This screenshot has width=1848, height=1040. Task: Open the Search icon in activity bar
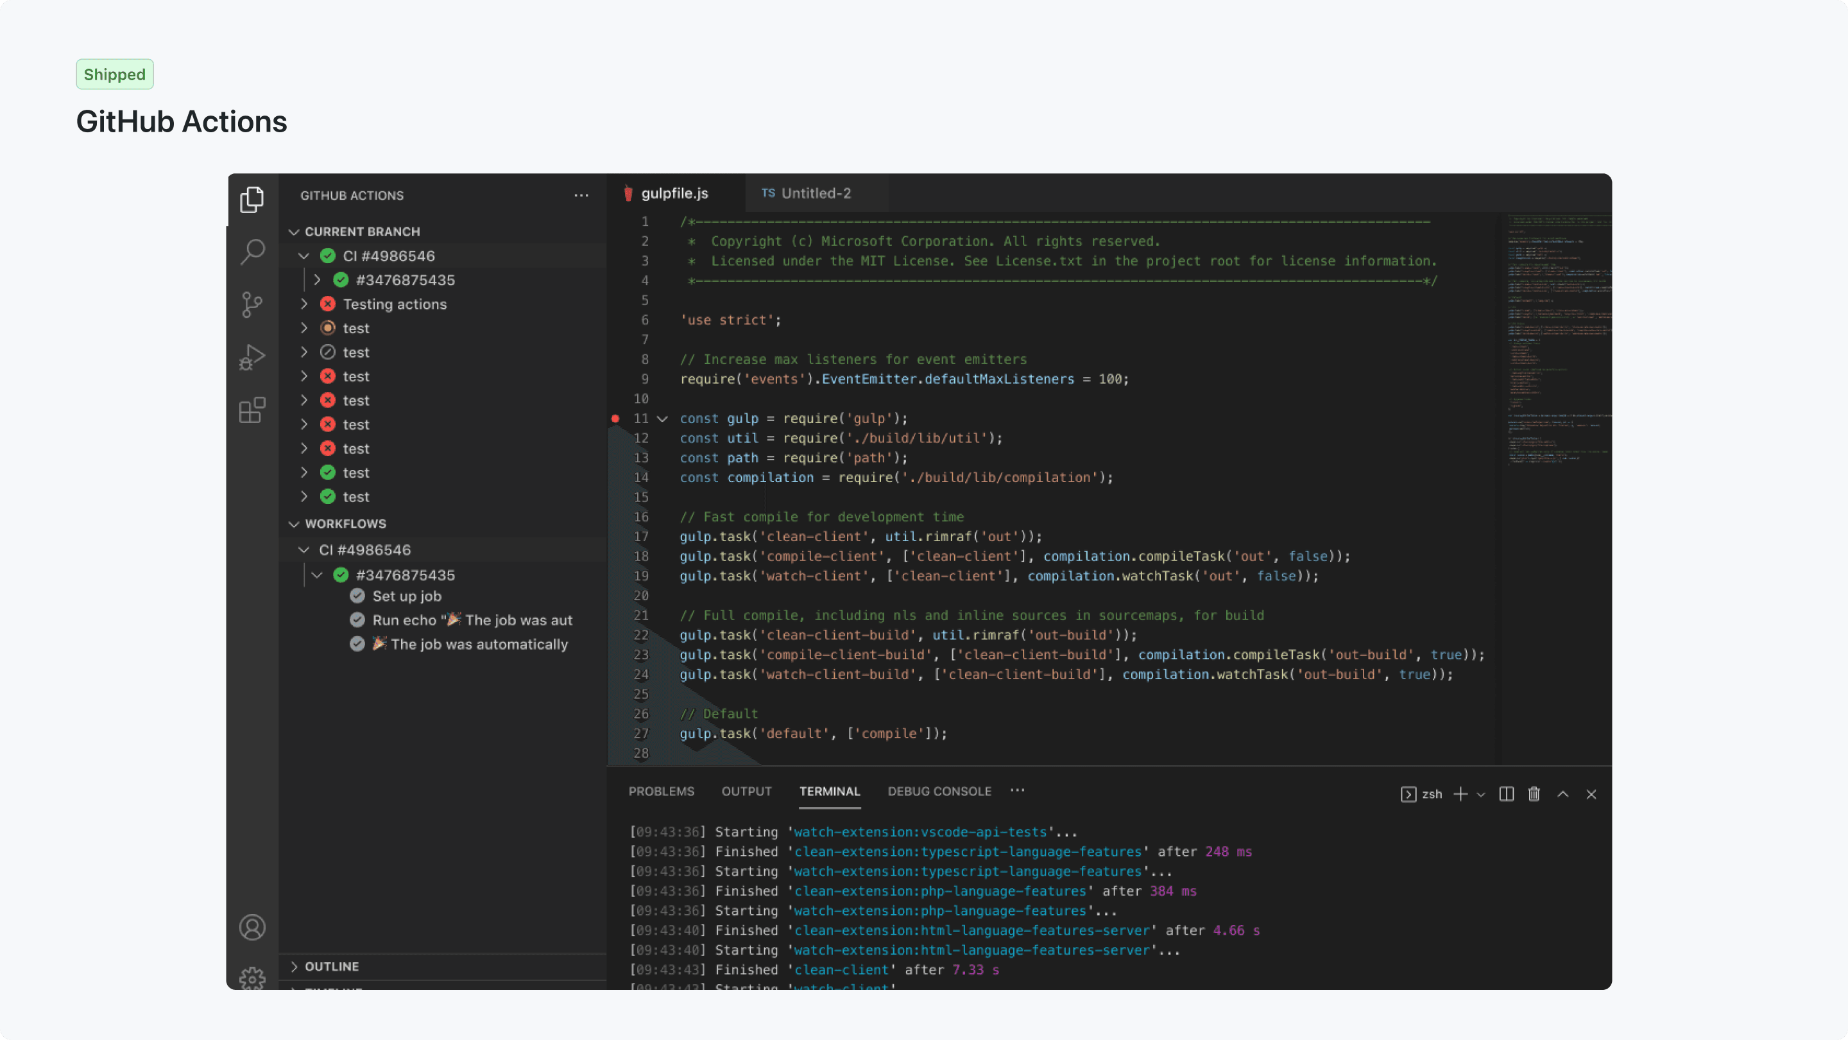253,252
